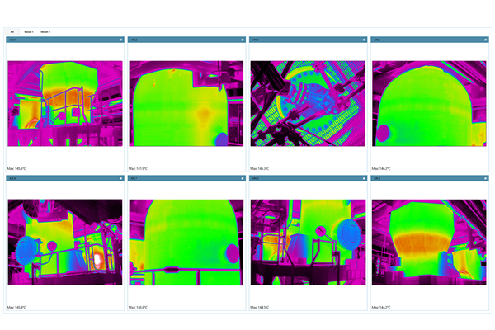This screenshot has height=330, width=495.
Task: Click header icon of panel showing Max 146.6°C
Action: click(242, 178)
